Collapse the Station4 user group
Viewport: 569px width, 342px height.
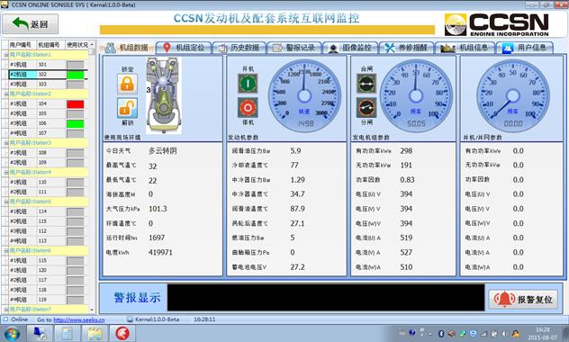coord(5,172)
